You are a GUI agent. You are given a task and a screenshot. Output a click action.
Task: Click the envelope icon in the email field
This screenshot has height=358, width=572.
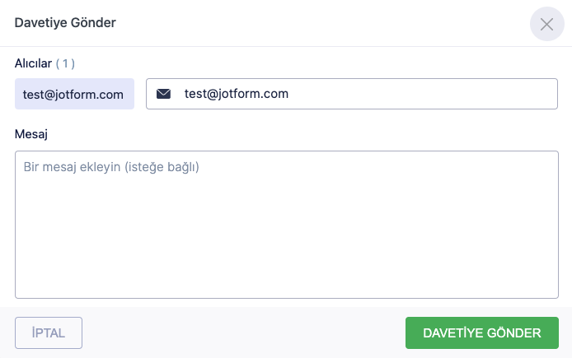click(163, 94)
